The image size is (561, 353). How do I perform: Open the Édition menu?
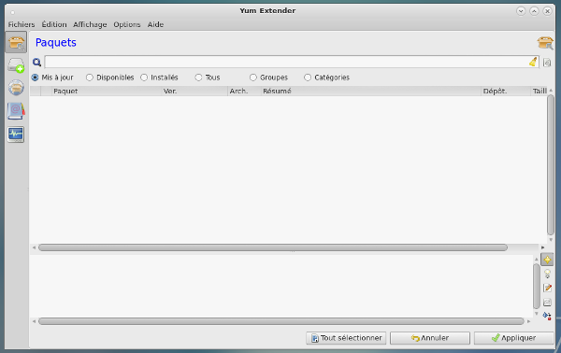(x=54, y=24)
